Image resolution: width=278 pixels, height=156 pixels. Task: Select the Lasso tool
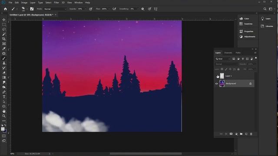click(4, 29)
